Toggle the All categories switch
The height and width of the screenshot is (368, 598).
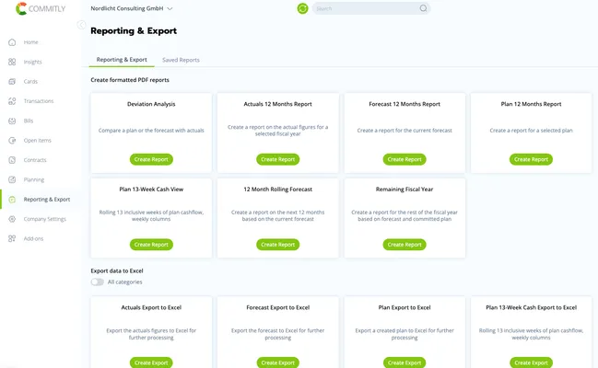point(98,282)
